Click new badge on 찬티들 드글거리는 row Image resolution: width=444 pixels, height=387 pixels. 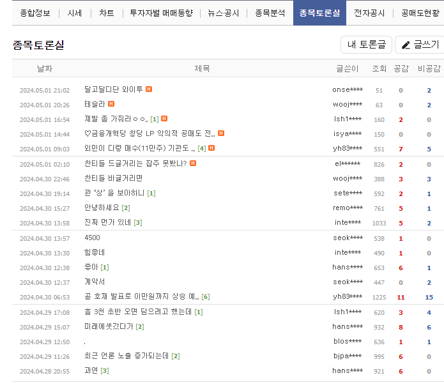pos(193,163)
